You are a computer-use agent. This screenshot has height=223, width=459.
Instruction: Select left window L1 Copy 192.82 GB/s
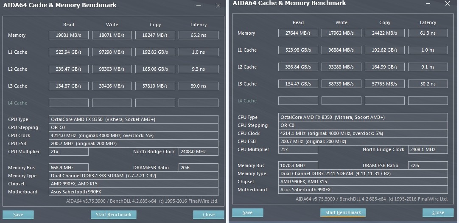(x=155, y=52)
